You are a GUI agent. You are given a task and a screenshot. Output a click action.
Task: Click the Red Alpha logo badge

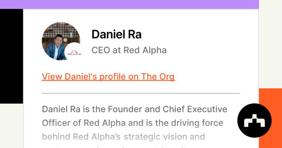(x=73, y=52)
